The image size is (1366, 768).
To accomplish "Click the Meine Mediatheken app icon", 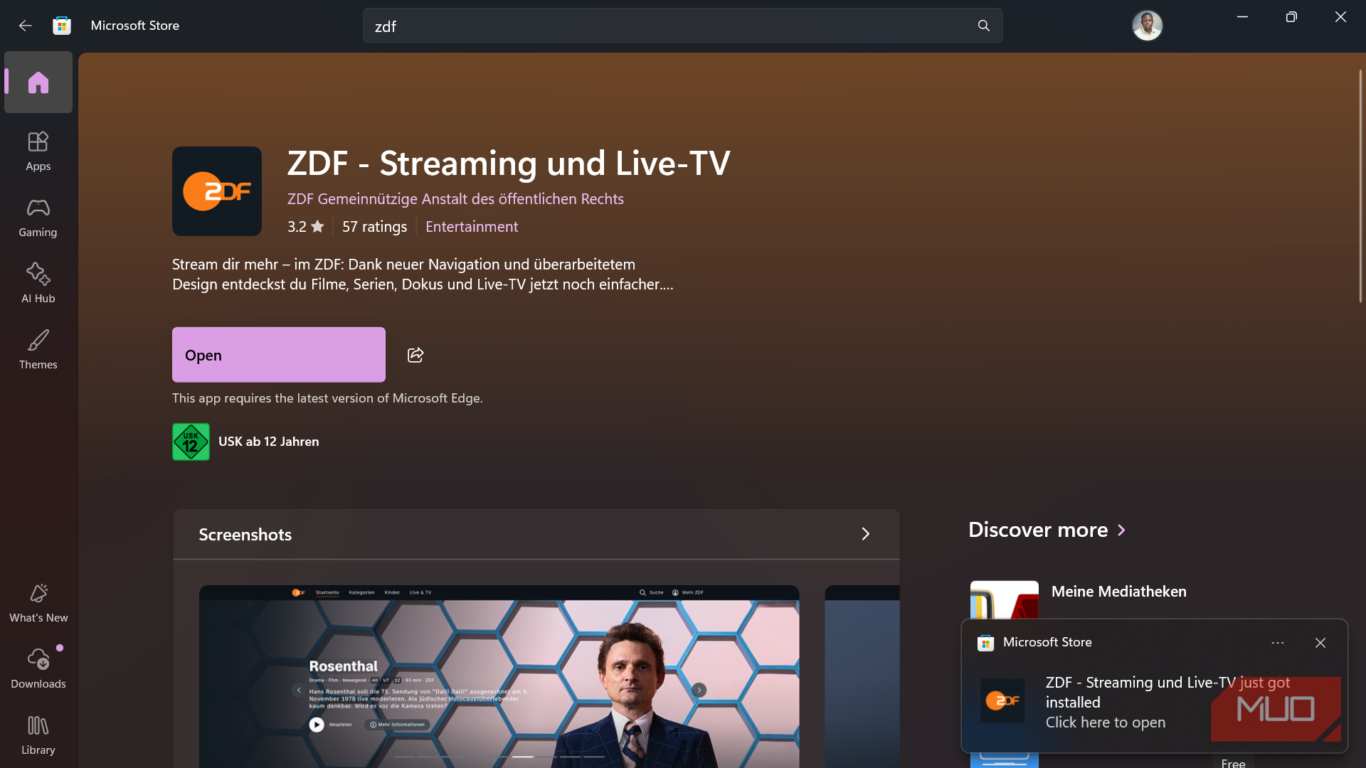I will coord(1004,600).
